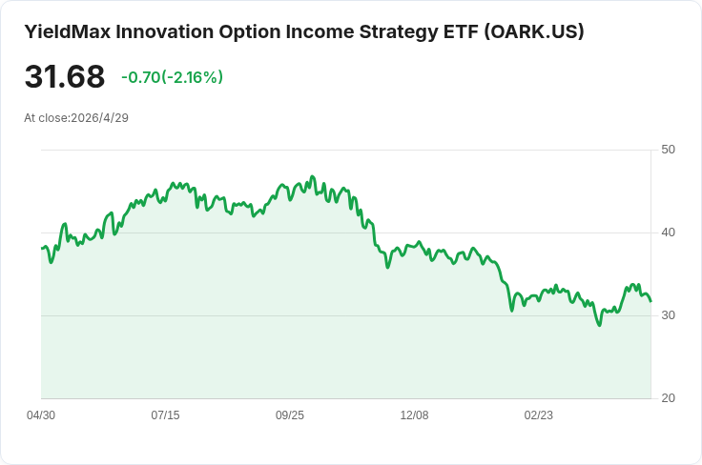
Task: Click the chart's highest peak near October
Action: coord(313,176)
